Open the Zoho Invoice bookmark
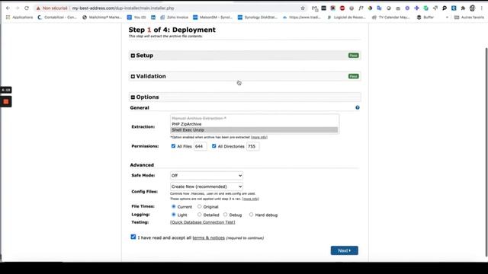This screenshot has width=488, height=274. tap(175, 18)
